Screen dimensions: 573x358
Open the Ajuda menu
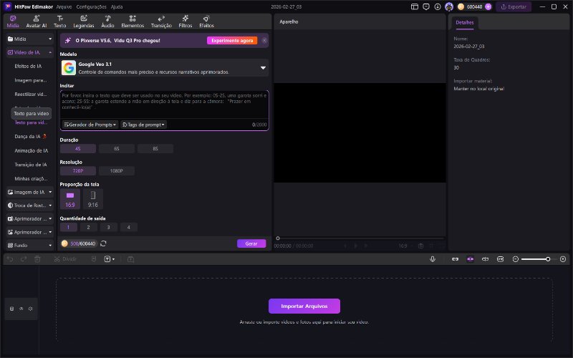pos(117,6)
